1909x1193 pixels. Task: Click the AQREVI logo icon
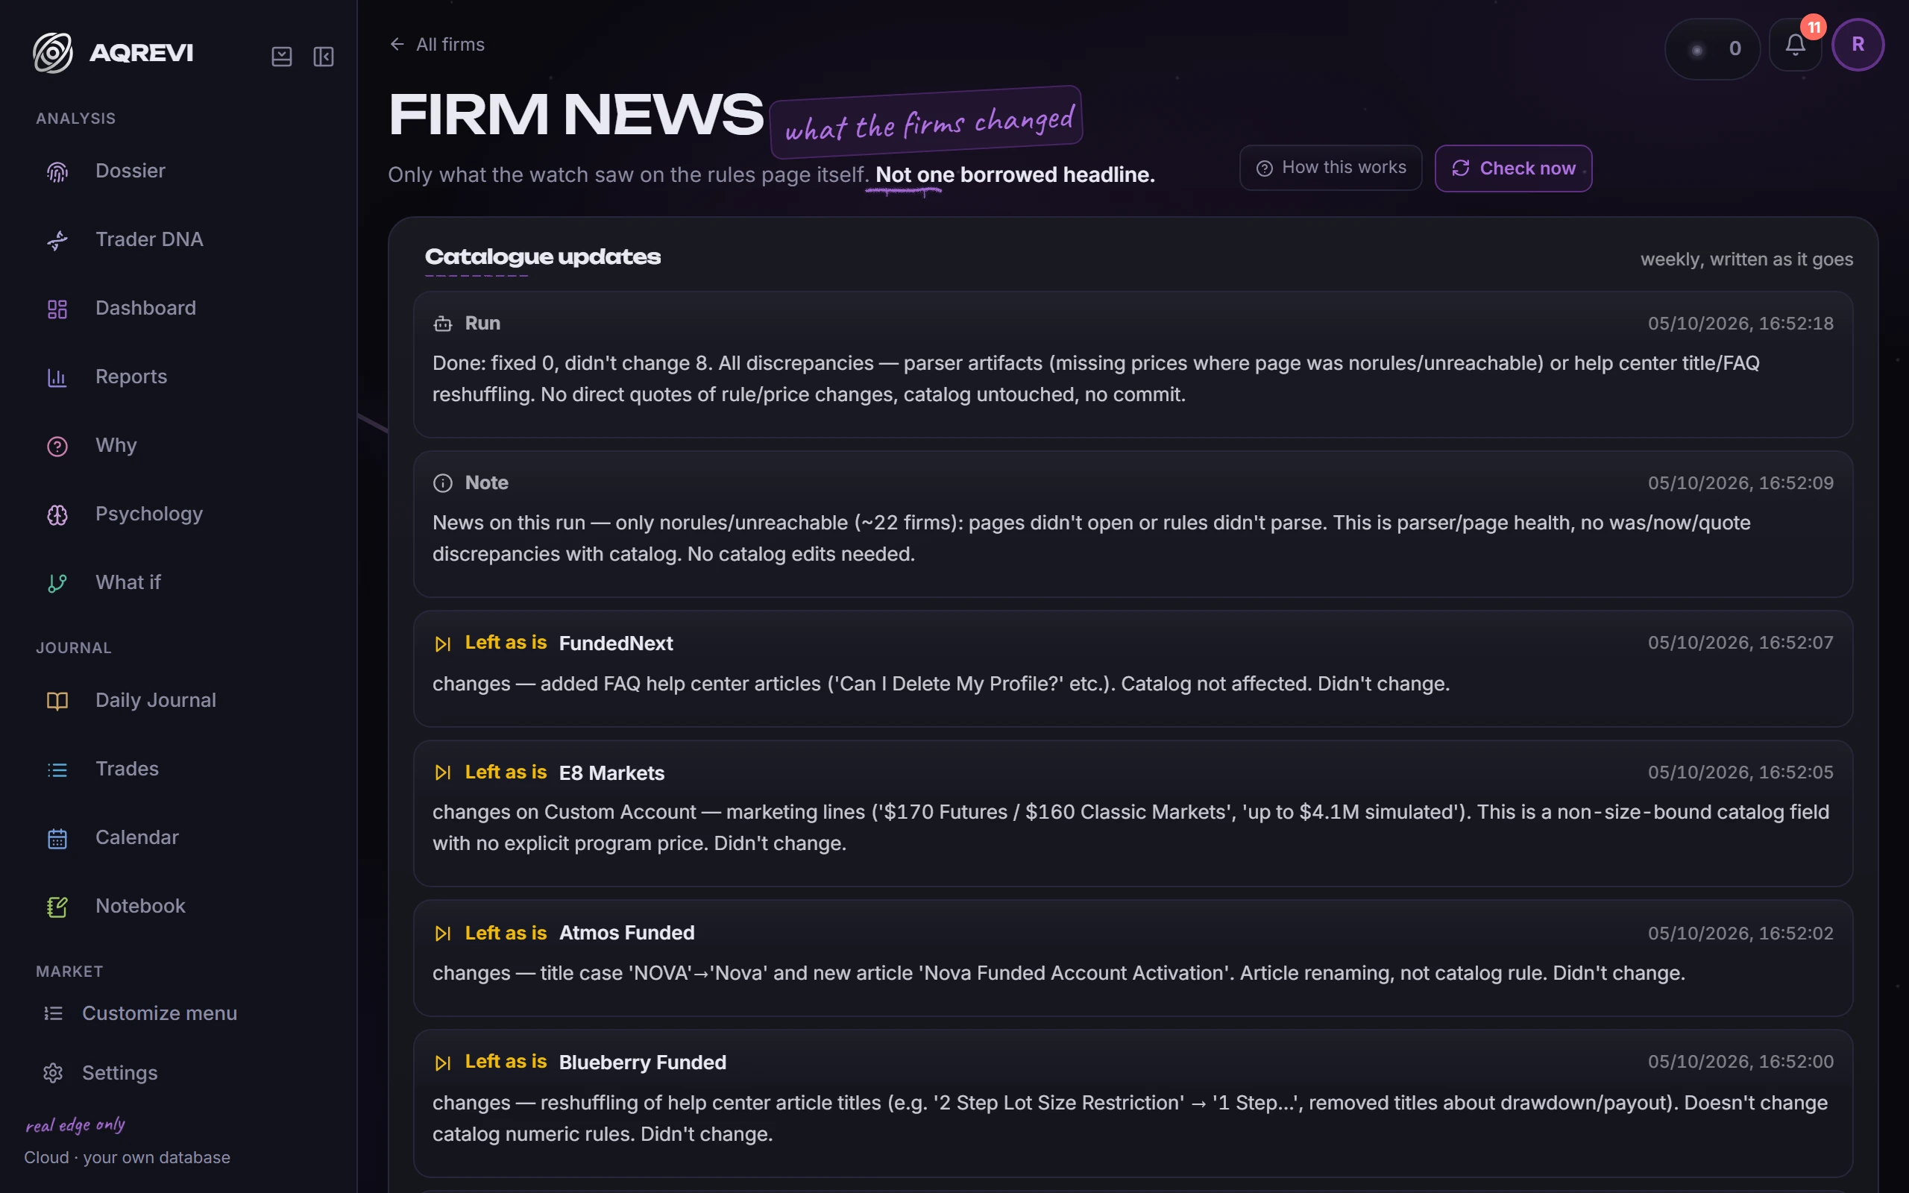[53, 53]
